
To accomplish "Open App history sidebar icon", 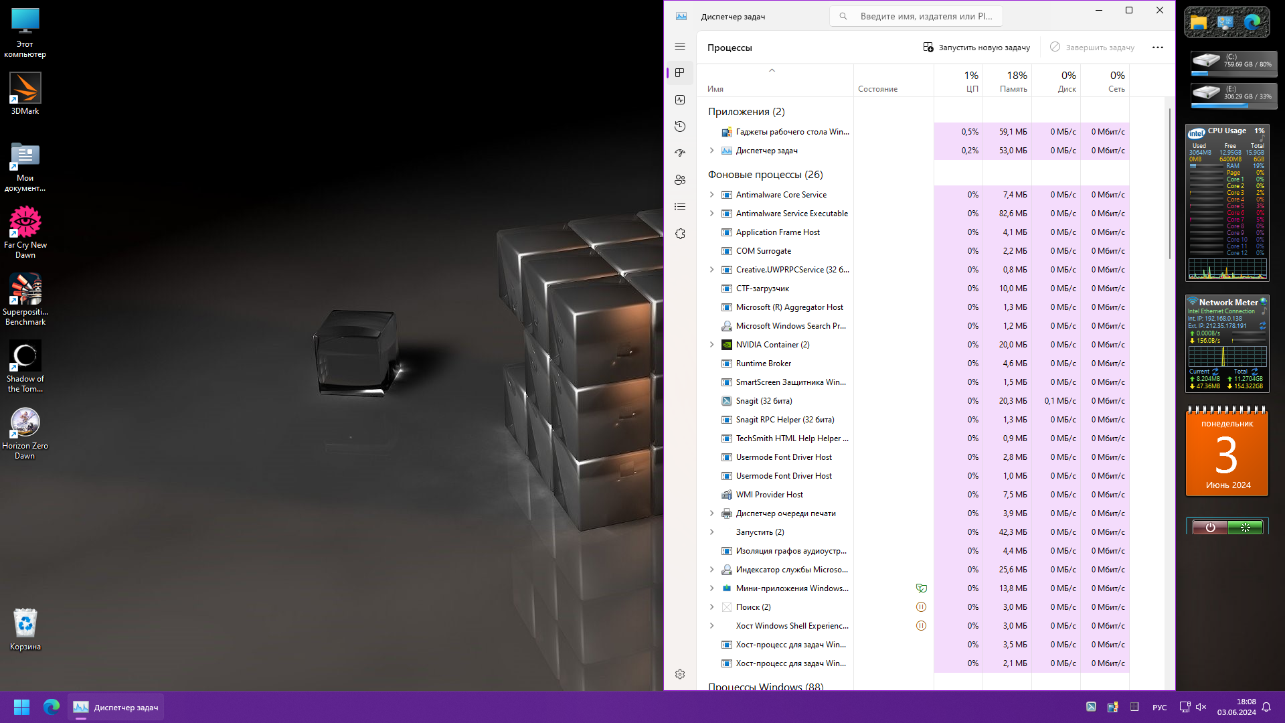I will 680,127.
